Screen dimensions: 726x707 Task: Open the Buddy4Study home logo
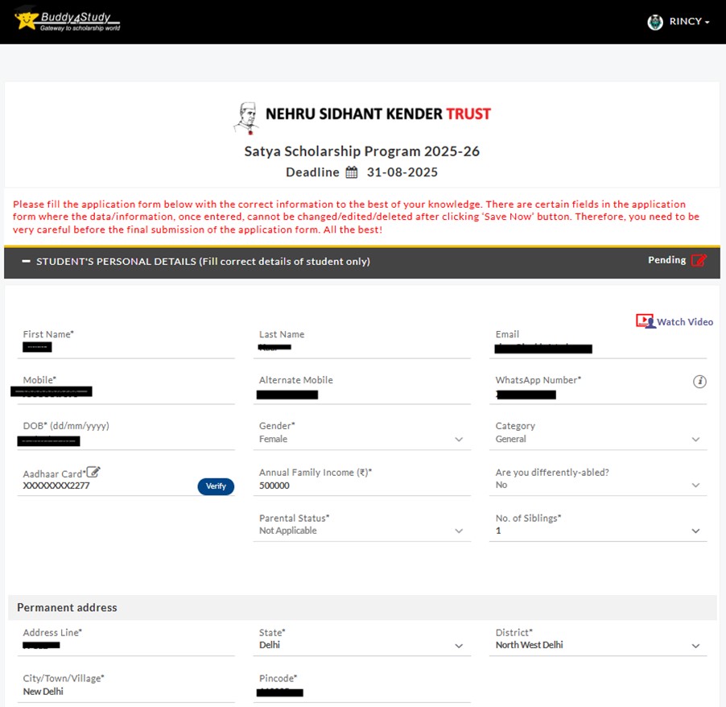[67, 21]
